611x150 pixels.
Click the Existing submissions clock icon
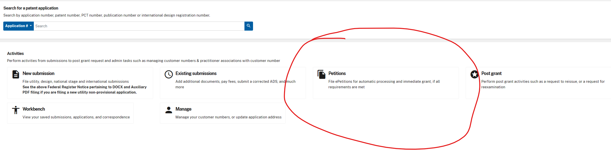coord(169,74)
